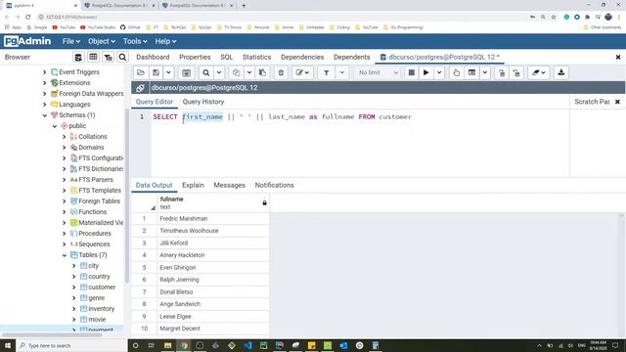Collapse the Schemas (1) node
Viewport: 626px width, 352px height.
click(x=45, y=115)
